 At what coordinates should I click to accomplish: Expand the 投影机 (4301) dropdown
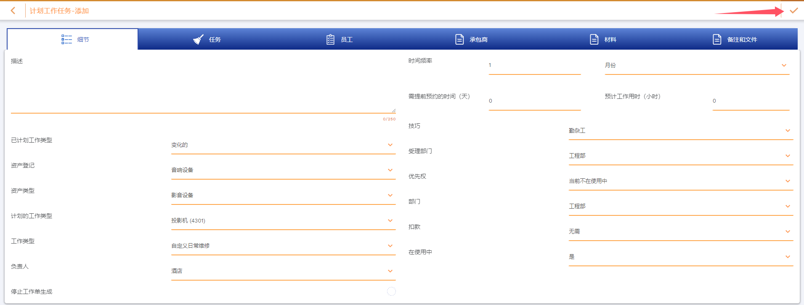tap(283, 221)
